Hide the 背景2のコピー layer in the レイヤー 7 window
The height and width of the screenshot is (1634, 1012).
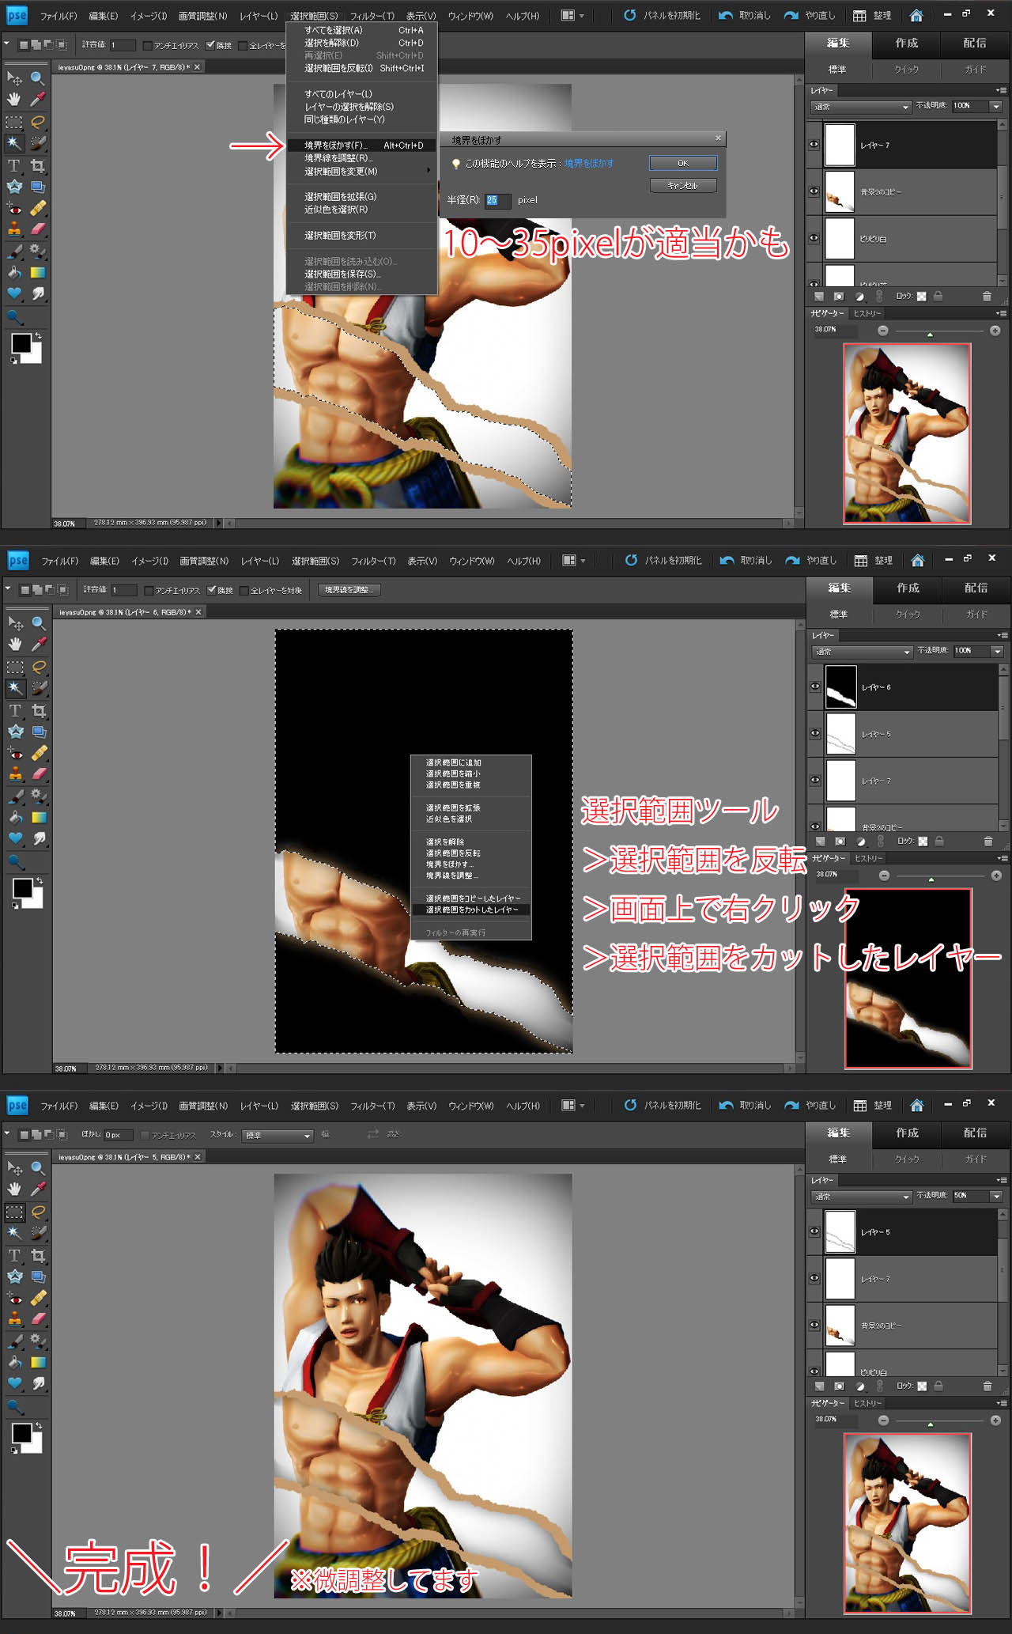(x=814, y=191)
